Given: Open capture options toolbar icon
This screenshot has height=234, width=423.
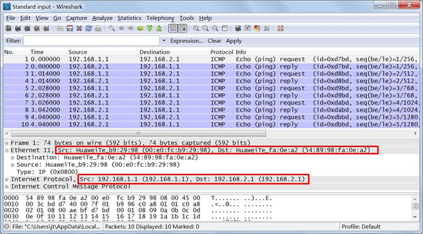Looking at the screenshot, I should tap(18, 28).
